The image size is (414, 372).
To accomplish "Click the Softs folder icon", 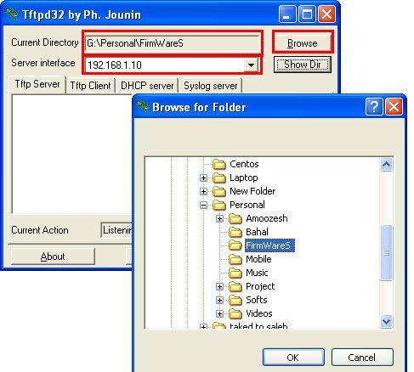I will (x=235, y=300).
